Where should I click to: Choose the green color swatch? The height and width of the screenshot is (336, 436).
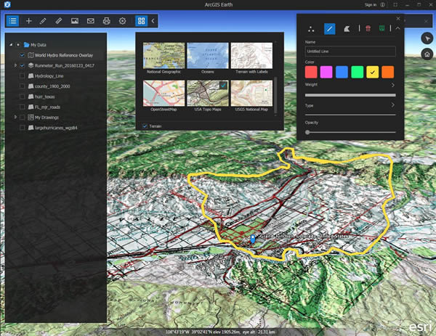(x=357, y=72)
